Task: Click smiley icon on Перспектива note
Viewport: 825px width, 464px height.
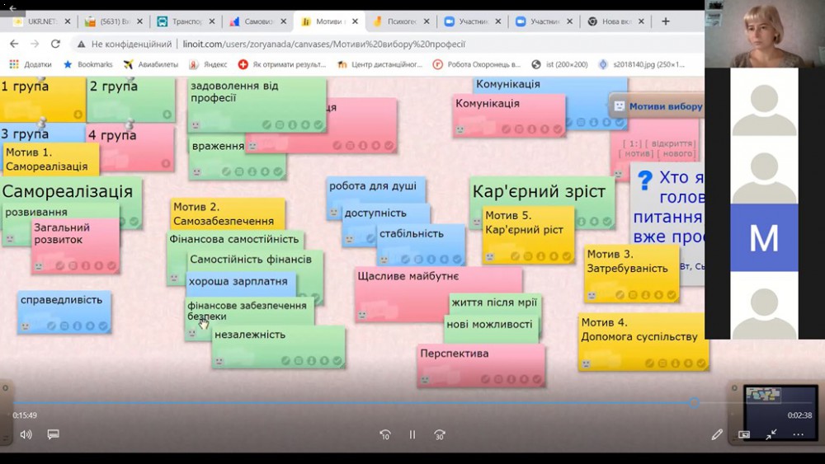Action: 425,379
